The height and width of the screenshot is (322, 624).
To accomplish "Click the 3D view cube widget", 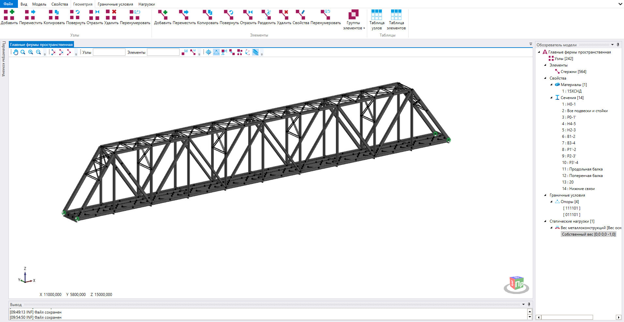I will (516, 284).
